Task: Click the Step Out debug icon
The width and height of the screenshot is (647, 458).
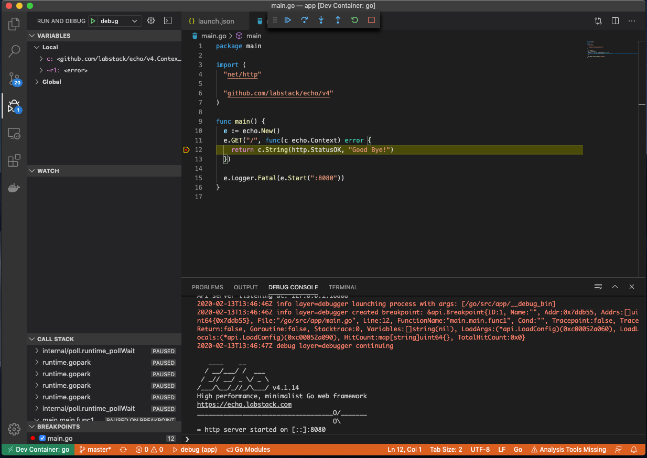Action: 338,20
